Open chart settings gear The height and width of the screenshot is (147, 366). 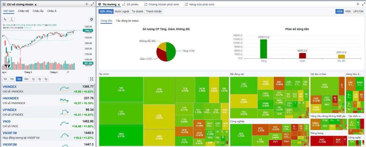point(91,19)
